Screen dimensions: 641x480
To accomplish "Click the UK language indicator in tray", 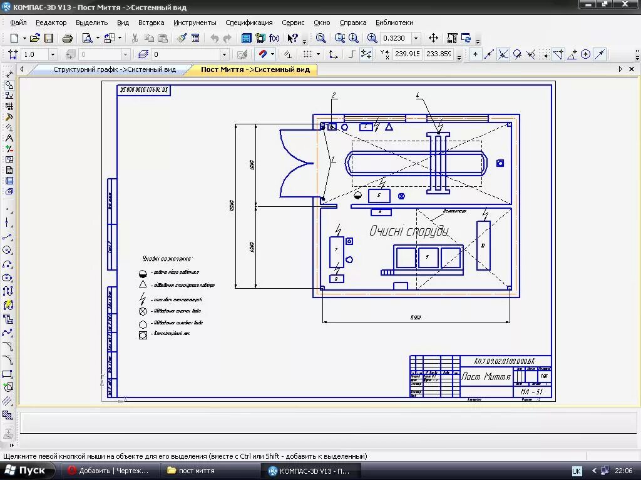I will [577, 471].
